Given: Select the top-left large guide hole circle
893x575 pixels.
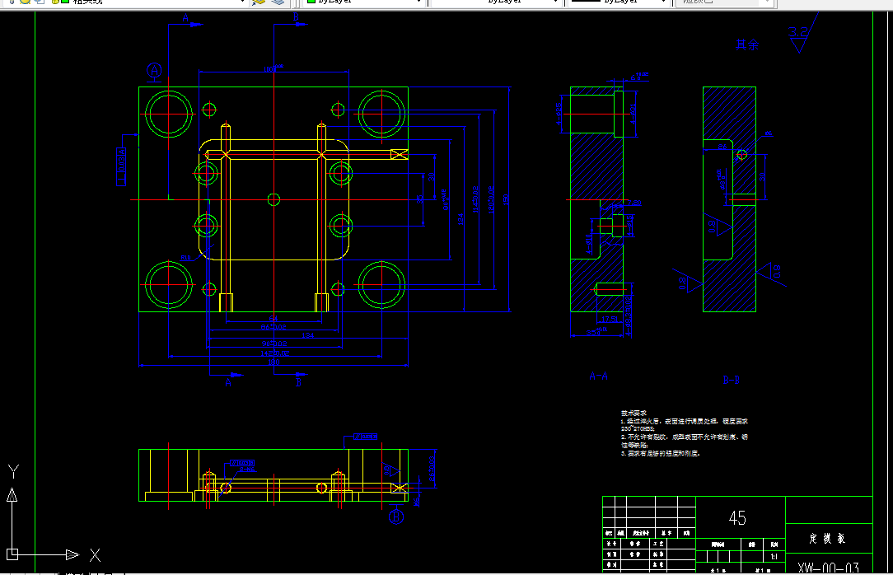Looking at the screenshot, I should 169,114.
